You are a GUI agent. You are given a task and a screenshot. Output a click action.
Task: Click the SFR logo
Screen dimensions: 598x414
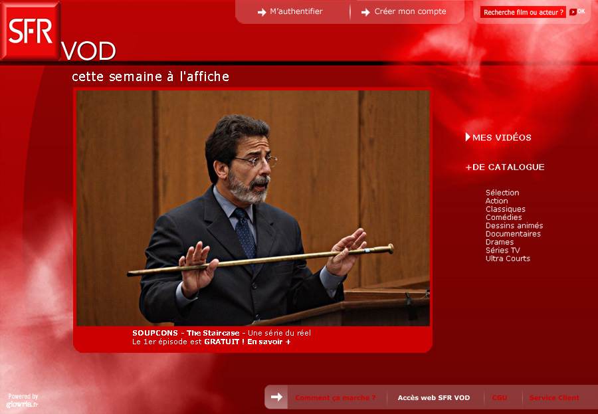(x=31, y=31)
